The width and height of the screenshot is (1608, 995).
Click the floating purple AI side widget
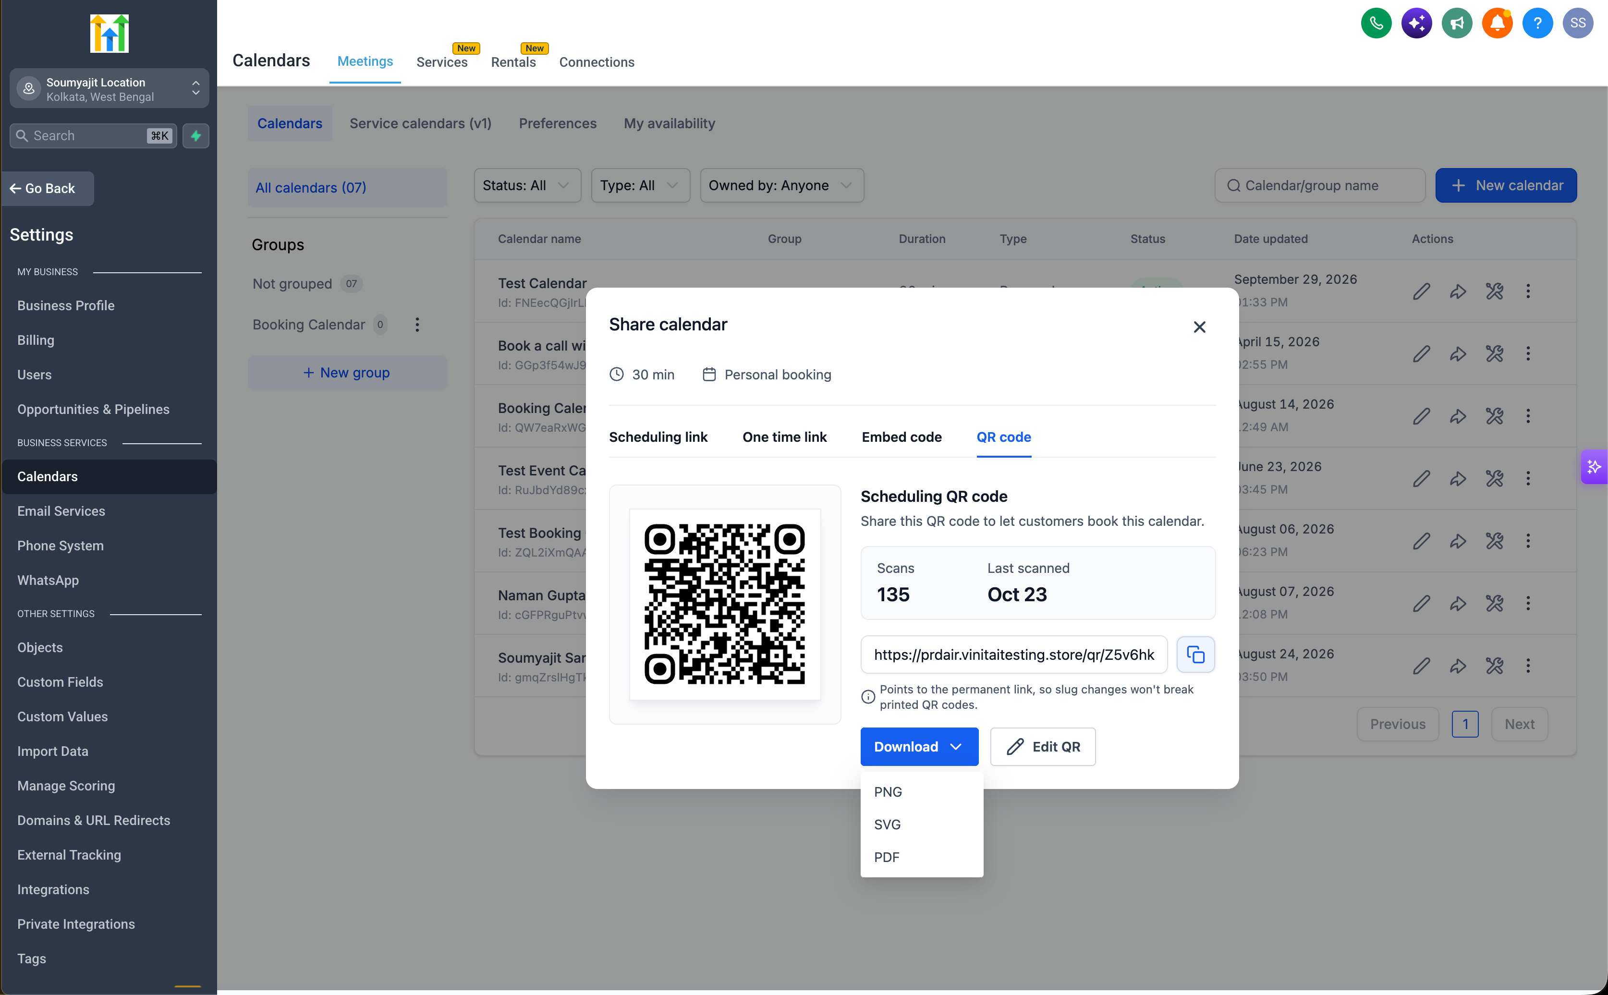(x=1594, y=467)
